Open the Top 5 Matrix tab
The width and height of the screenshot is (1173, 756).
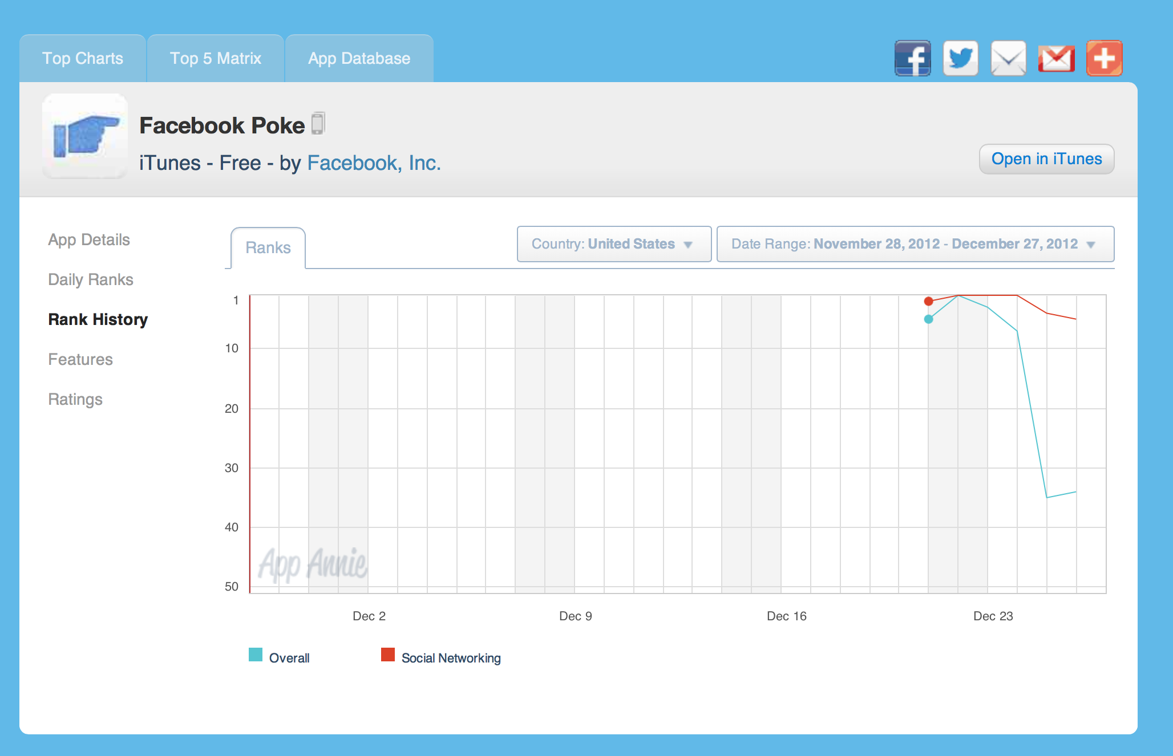coord(215,59)
